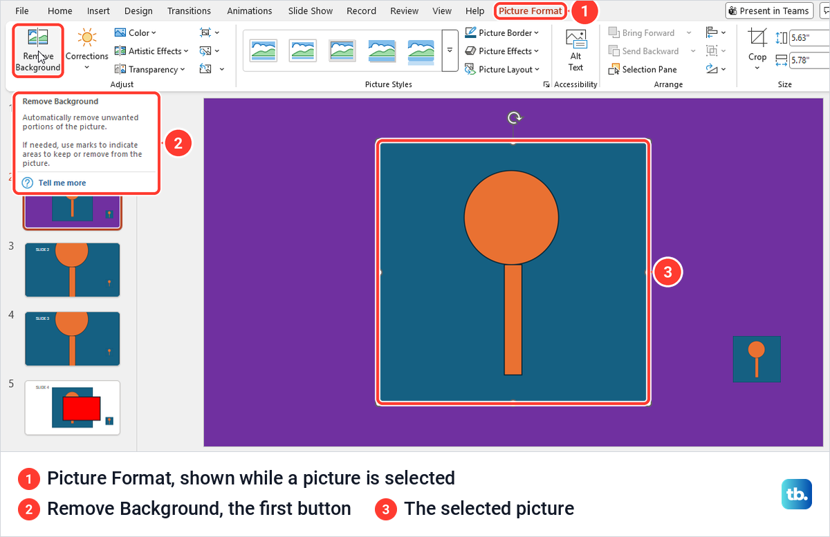Image resolution: width=830 pixels, height=537 pixels.
Task: Click the Change Picture icon
Action: point(205,51)
